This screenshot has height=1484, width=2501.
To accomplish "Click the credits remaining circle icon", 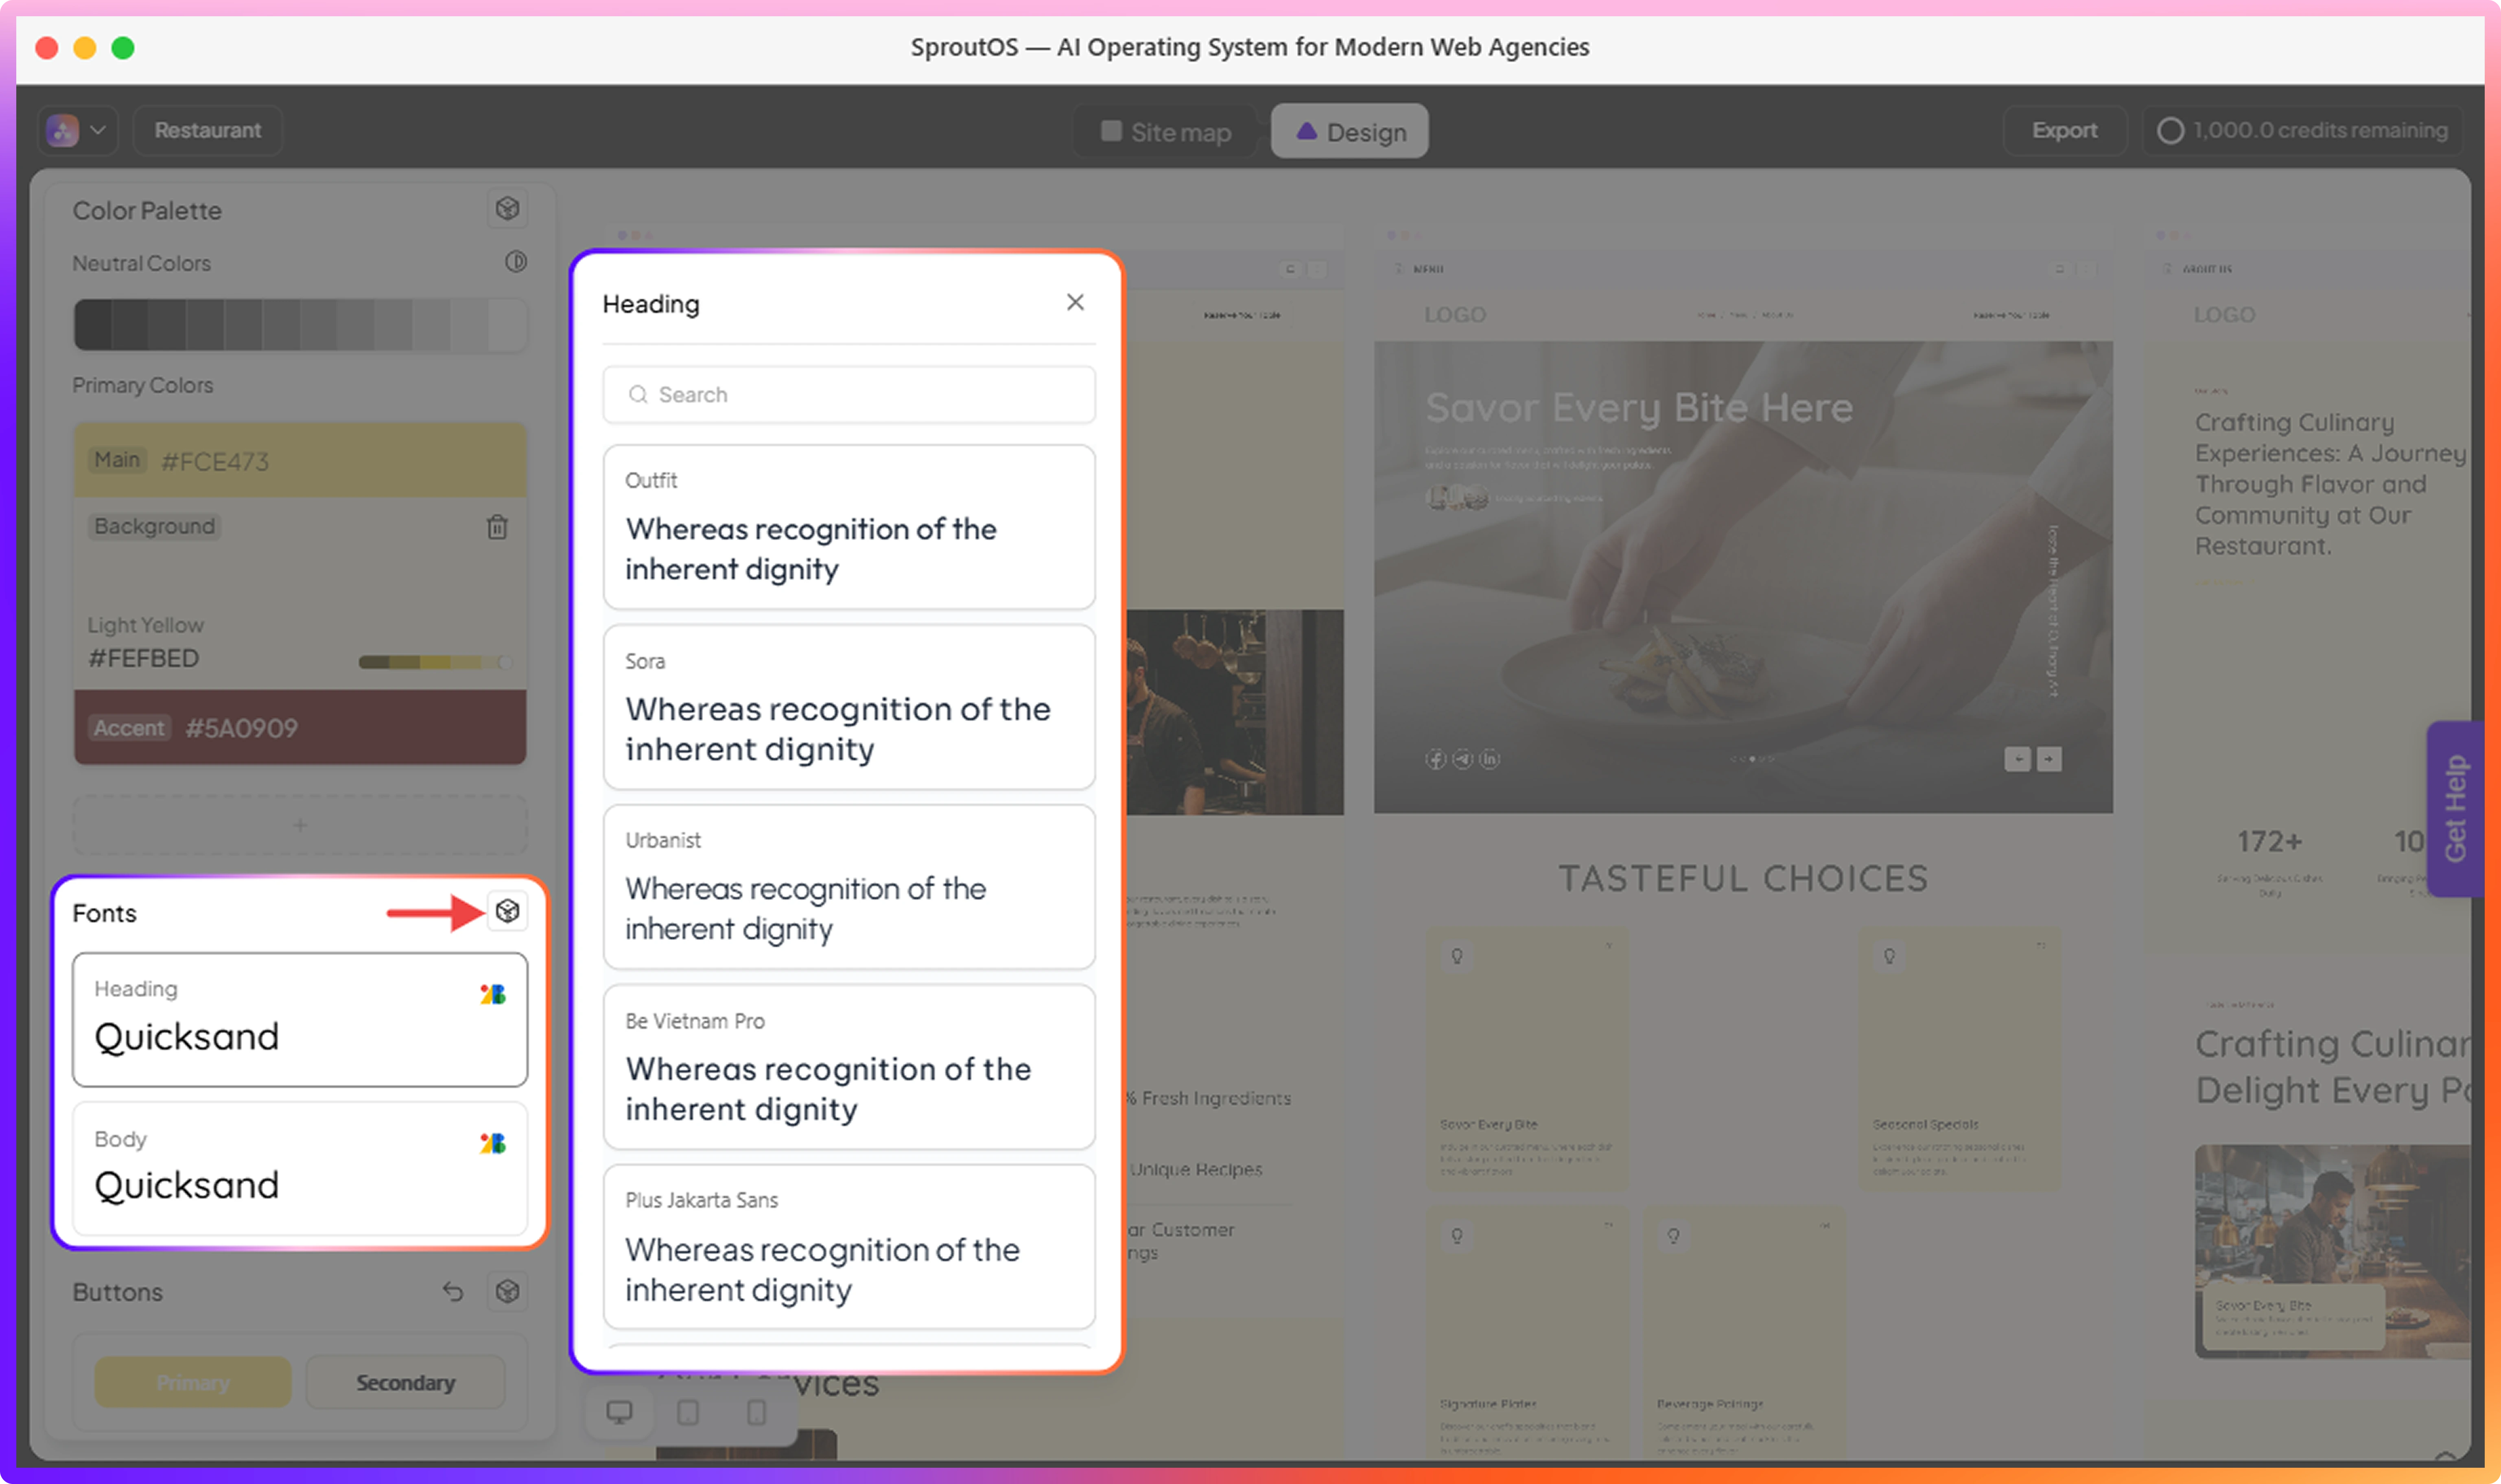I will click(x=2170, y=131).
